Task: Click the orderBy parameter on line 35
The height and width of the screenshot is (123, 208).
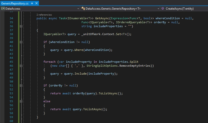Action: point(160,22)
